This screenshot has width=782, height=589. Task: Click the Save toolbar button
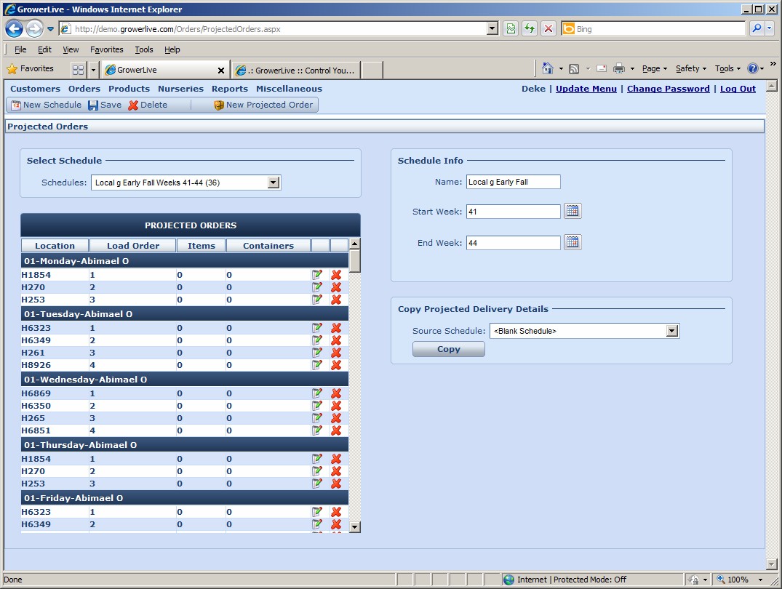point(105,105)
